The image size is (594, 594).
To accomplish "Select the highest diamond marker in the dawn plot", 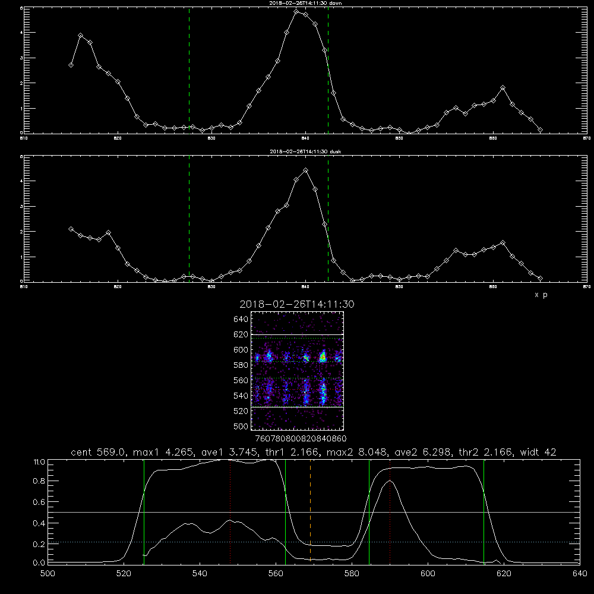I will 296,12.
